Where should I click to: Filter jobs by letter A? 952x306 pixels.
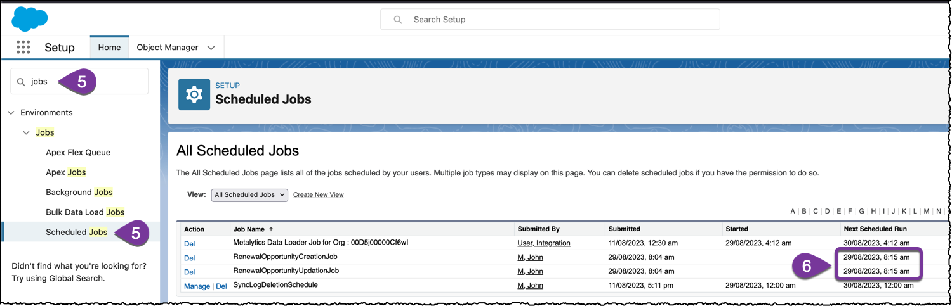click(793, 211)
